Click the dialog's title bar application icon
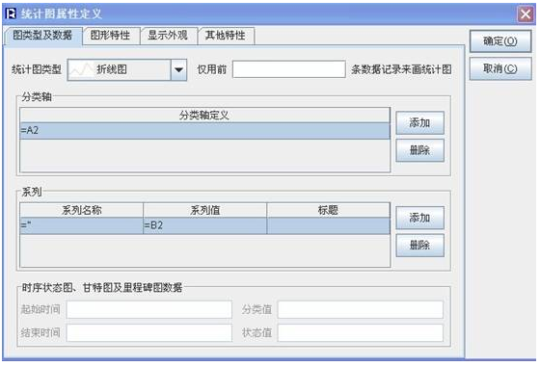 (x=11, y=13)
